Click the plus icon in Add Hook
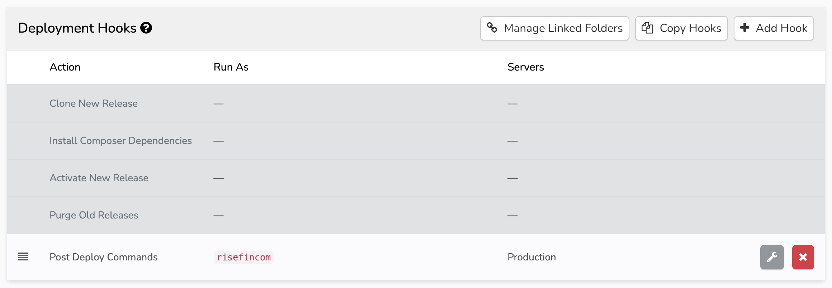832x288 pixels. (745, 28)
